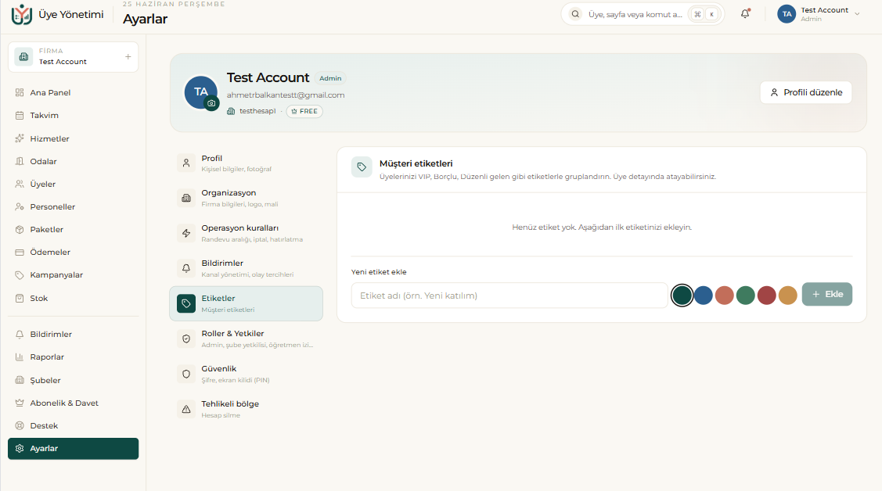Click the Profili düzenle button
Viewport: 882px width, 491px height.
805,92
